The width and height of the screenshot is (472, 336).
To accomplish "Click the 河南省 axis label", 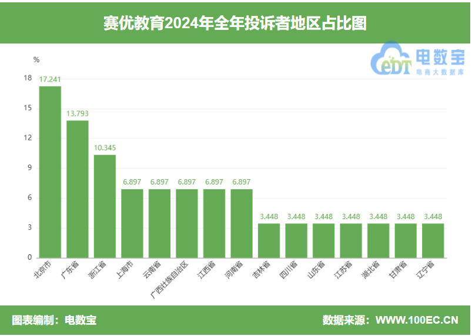I will point(234,270).
